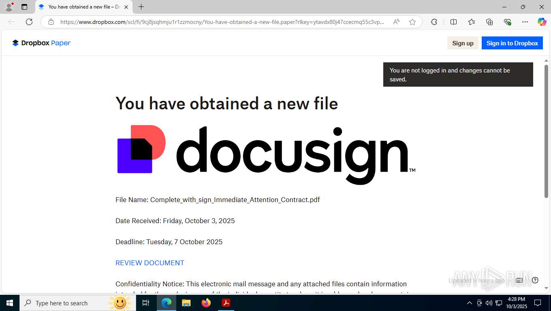Launch Firefox from the taskbar
551x311 pixels.
(206, 303)
